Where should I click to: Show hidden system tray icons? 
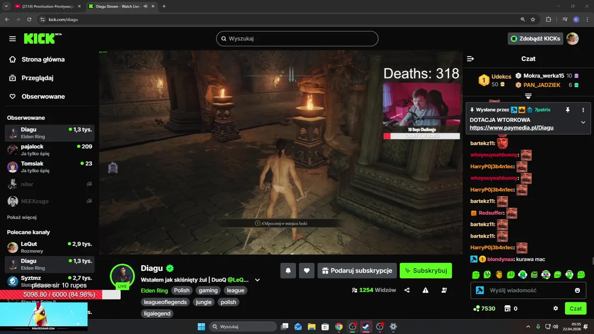click(x=529, y=327)
